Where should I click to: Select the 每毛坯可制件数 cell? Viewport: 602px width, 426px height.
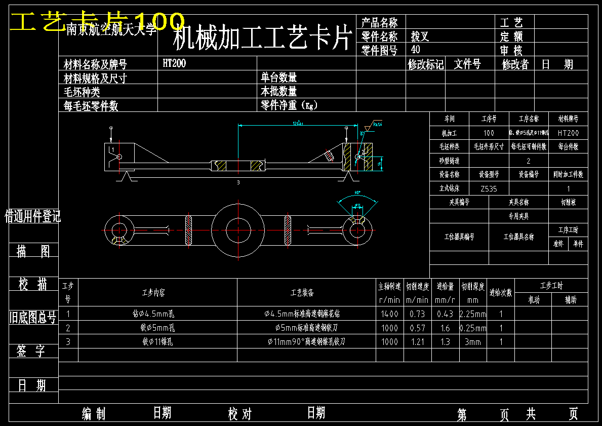point(529,147)
